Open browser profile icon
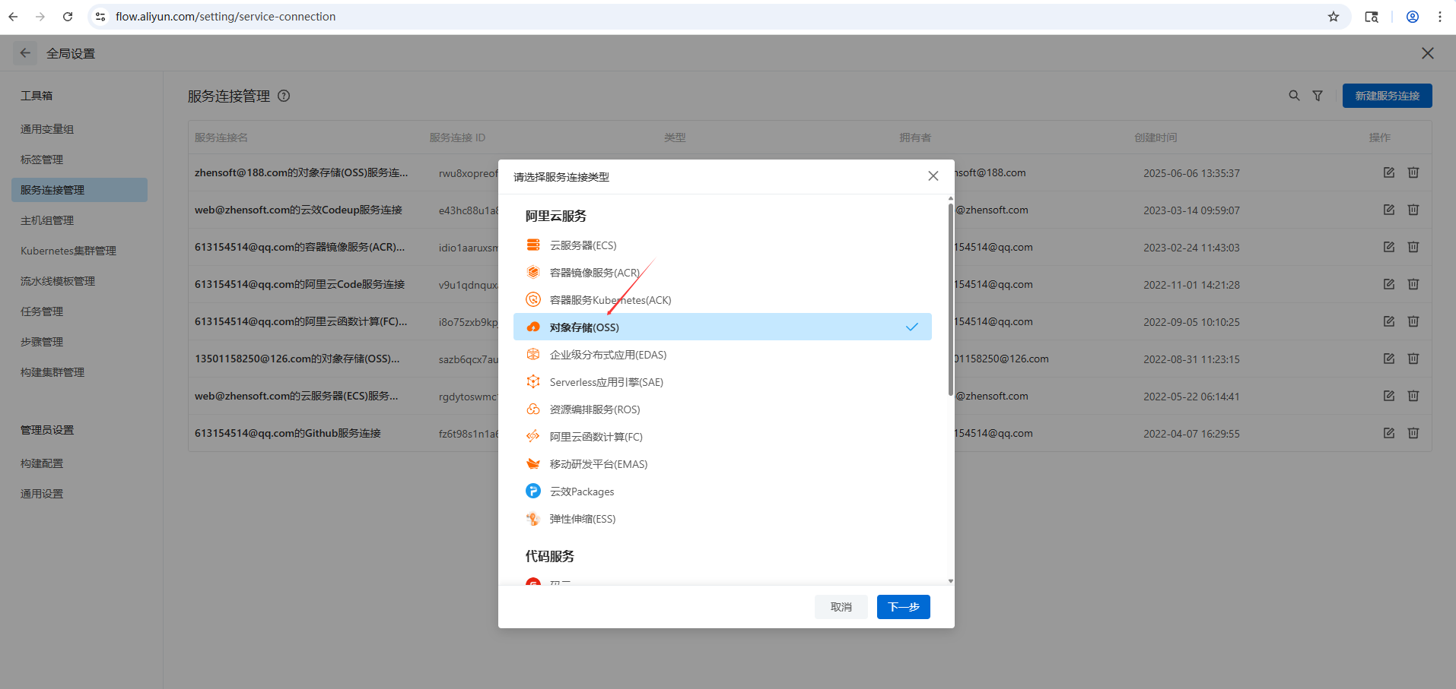The width and height of the screenshot is (1456, 689). coord(1413,17)
